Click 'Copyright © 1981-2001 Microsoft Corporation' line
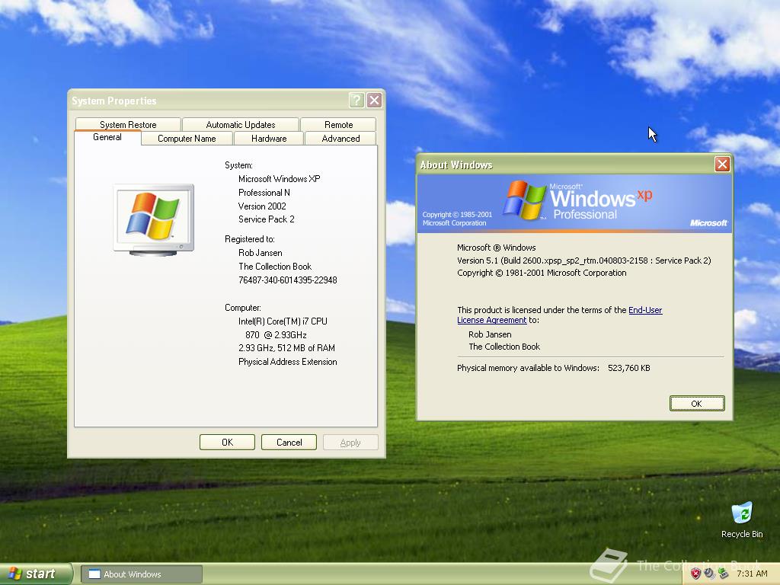Viewport: 780px width, 585px height. [542, 273]
